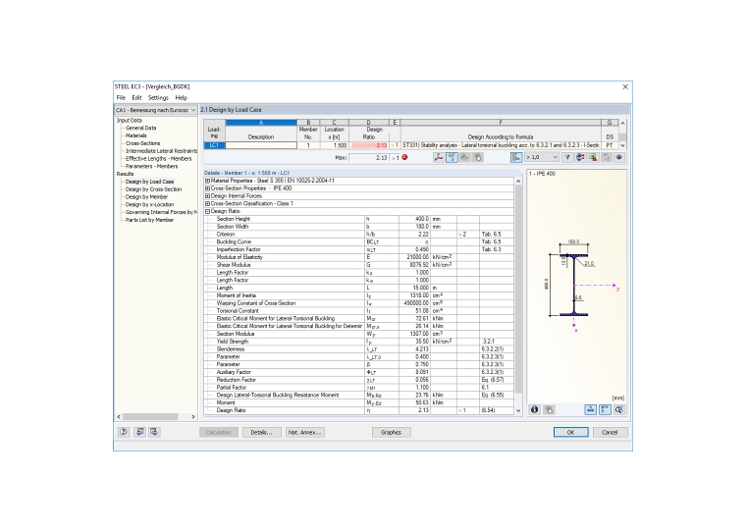Click the Slenderness row in details

(359, 349)
